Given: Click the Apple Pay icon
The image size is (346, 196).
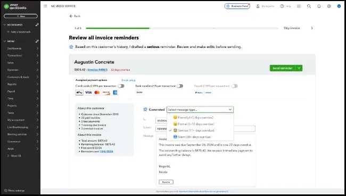Looking at the screenshot, I should pyautogui.click(x=79, y=93).
